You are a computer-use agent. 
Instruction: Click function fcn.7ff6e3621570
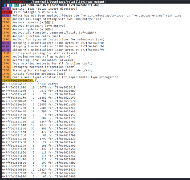[x=62, y=118]
